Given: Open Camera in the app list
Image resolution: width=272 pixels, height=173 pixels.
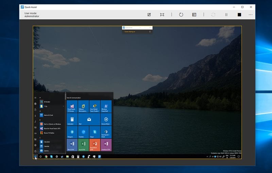Looking at the screenshot, I should 52,151.
